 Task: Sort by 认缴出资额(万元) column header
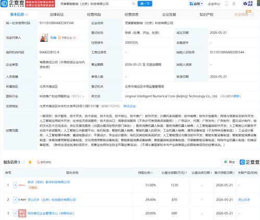coord(174,173)
